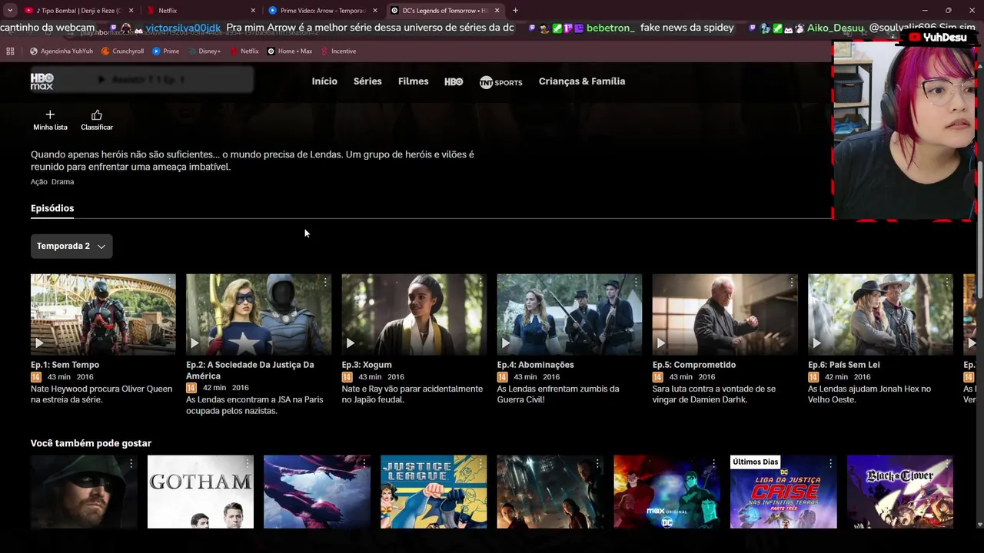Play Ep.1 Sem Tempo via play icon
Image resolution: width=984 pixels, height=553 pixels.
click(39, 343)
